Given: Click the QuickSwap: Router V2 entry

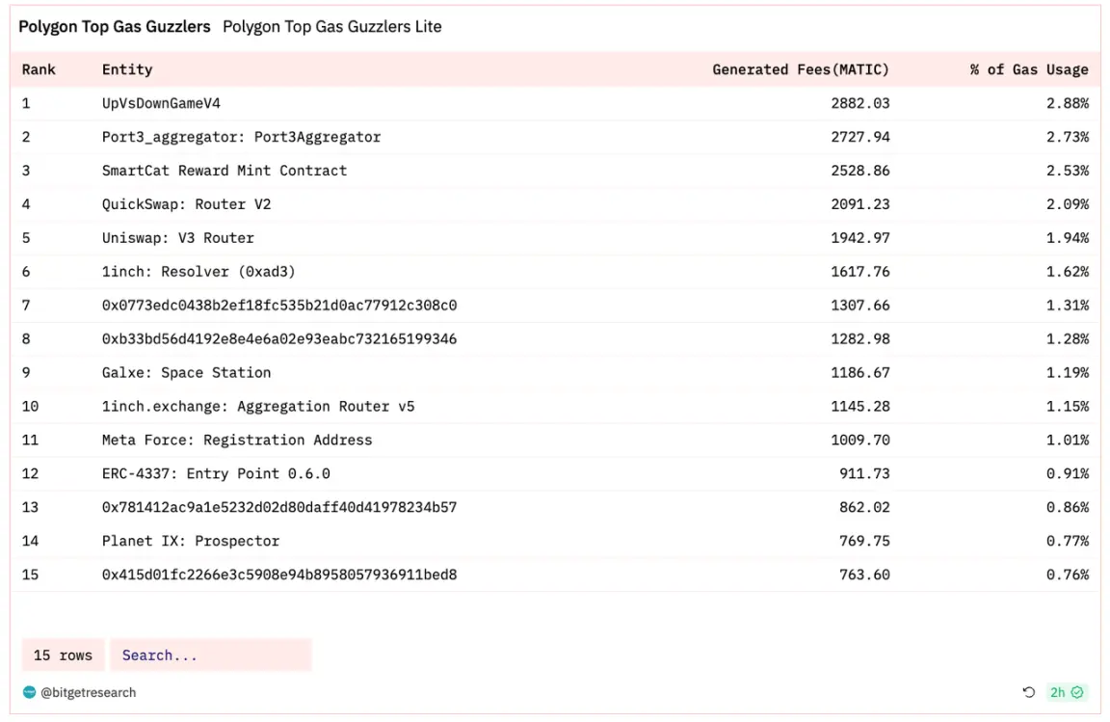Looking at the screenshot, I should click(186, 204).
